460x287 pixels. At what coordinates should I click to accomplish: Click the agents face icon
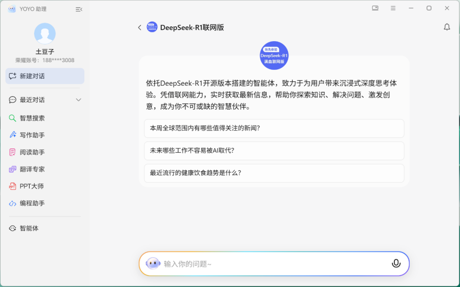(x=12, y=229)
